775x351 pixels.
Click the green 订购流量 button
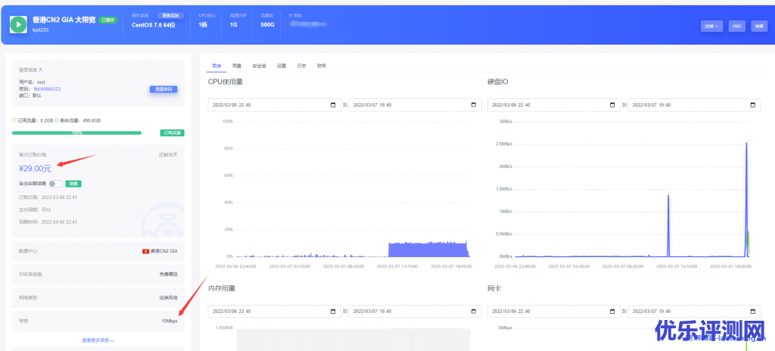[173, 132]
